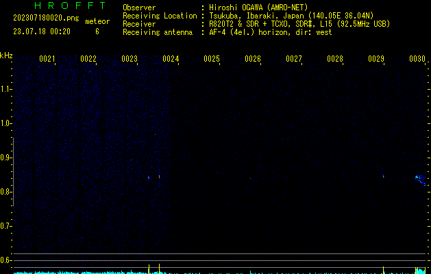
Task: Click the 0025 time marker
Action: tap(212, 60)
